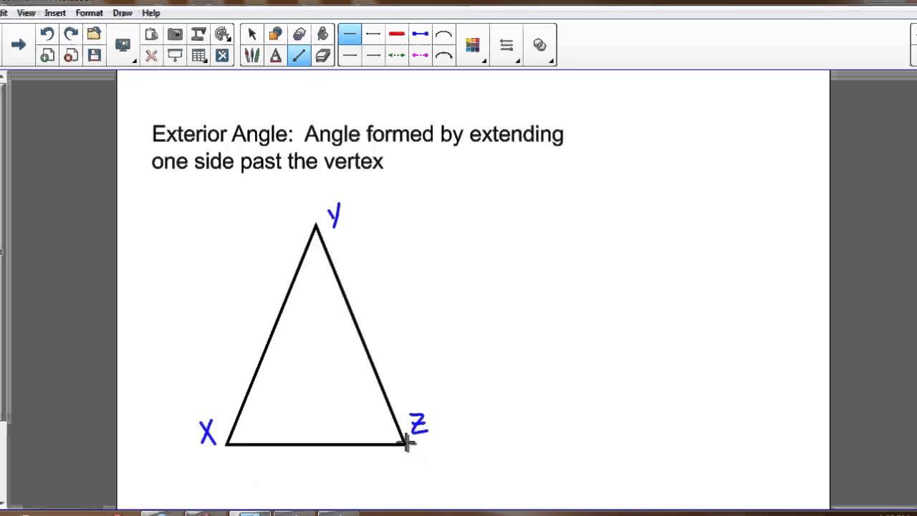917x516 pixels.
Task: Choose the Select arrow pointer tool
Action: [252, 34]
